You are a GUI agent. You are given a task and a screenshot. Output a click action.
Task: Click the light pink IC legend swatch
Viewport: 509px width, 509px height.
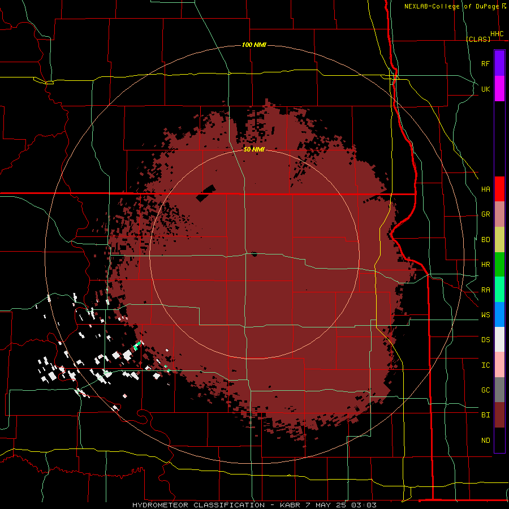[499, 365]
